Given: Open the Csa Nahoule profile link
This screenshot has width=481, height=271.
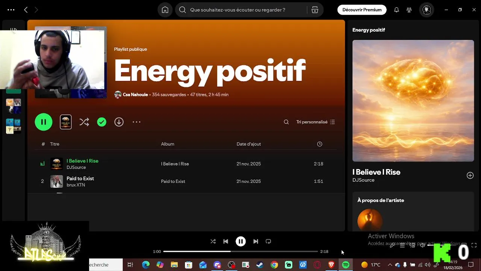Looking at the screenshot, I should (135, 94).
